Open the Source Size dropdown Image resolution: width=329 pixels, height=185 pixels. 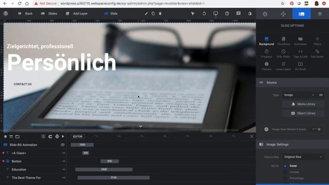pyautogui.click(x=303, y=157)
